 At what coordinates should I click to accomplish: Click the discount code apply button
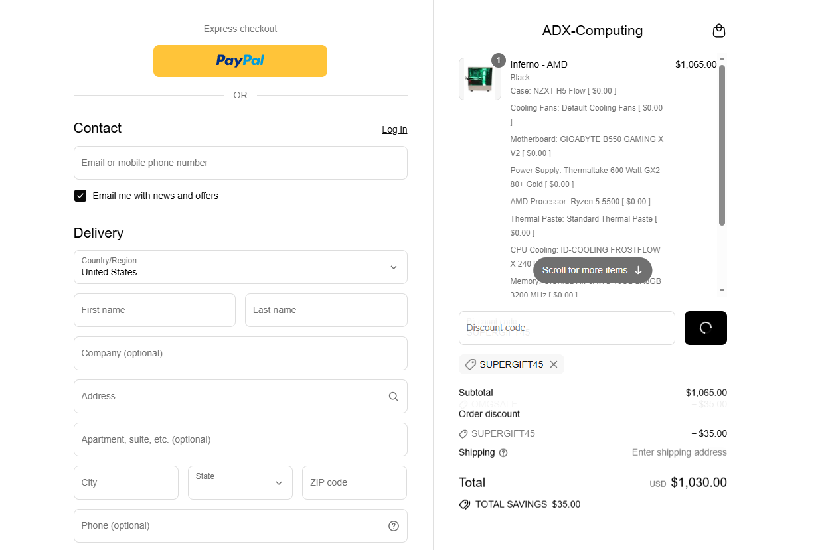[x=706, y=328]
